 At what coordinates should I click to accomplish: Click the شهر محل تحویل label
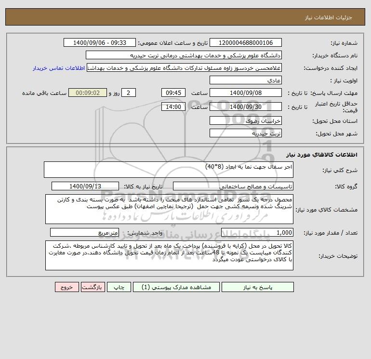point(337,133)
